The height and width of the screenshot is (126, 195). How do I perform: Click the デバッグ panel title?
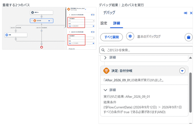109,13
